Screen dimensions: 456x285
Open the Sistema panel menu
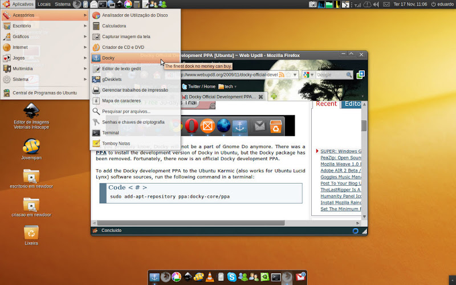[x=63, y=4]
